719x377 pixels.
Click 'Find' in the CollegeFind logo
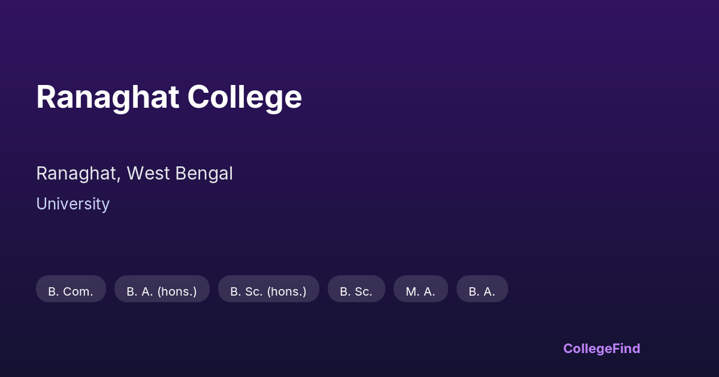pos(626,348)
